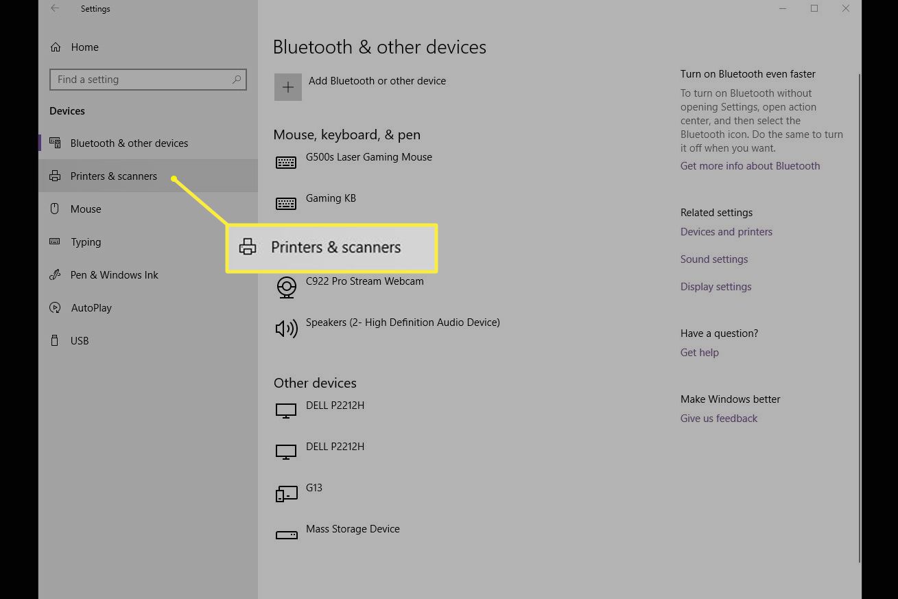Click the G13 device icon
The height and width of the screenshot is (599, 898).
coord(286,494)
